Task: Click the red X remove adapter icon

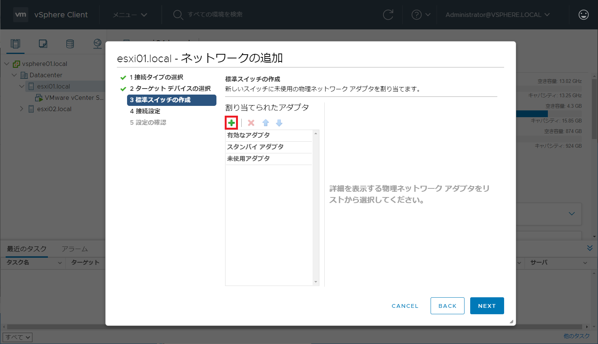Action: pyautogui.click(x=251, y=123)
